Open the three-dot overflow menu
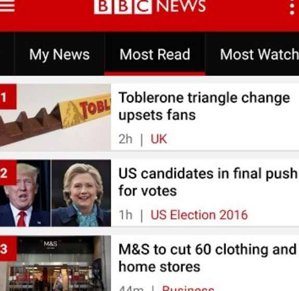This screenshot has height=291, width=299. coord(292,7)
